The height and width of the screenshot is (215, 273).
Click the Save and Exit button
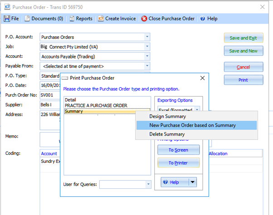pos(243,38)
